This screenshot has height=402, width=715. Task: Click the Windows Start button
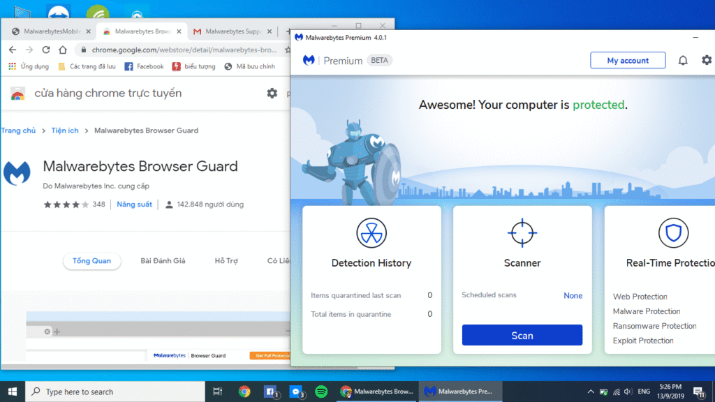13,392
